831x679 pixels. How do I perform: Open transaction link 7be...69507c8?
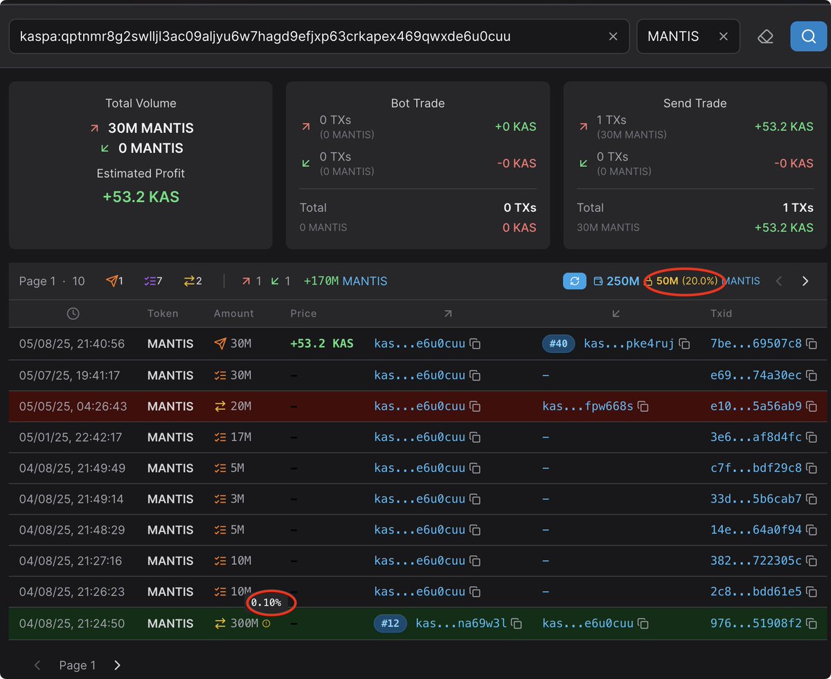[756, 344]
